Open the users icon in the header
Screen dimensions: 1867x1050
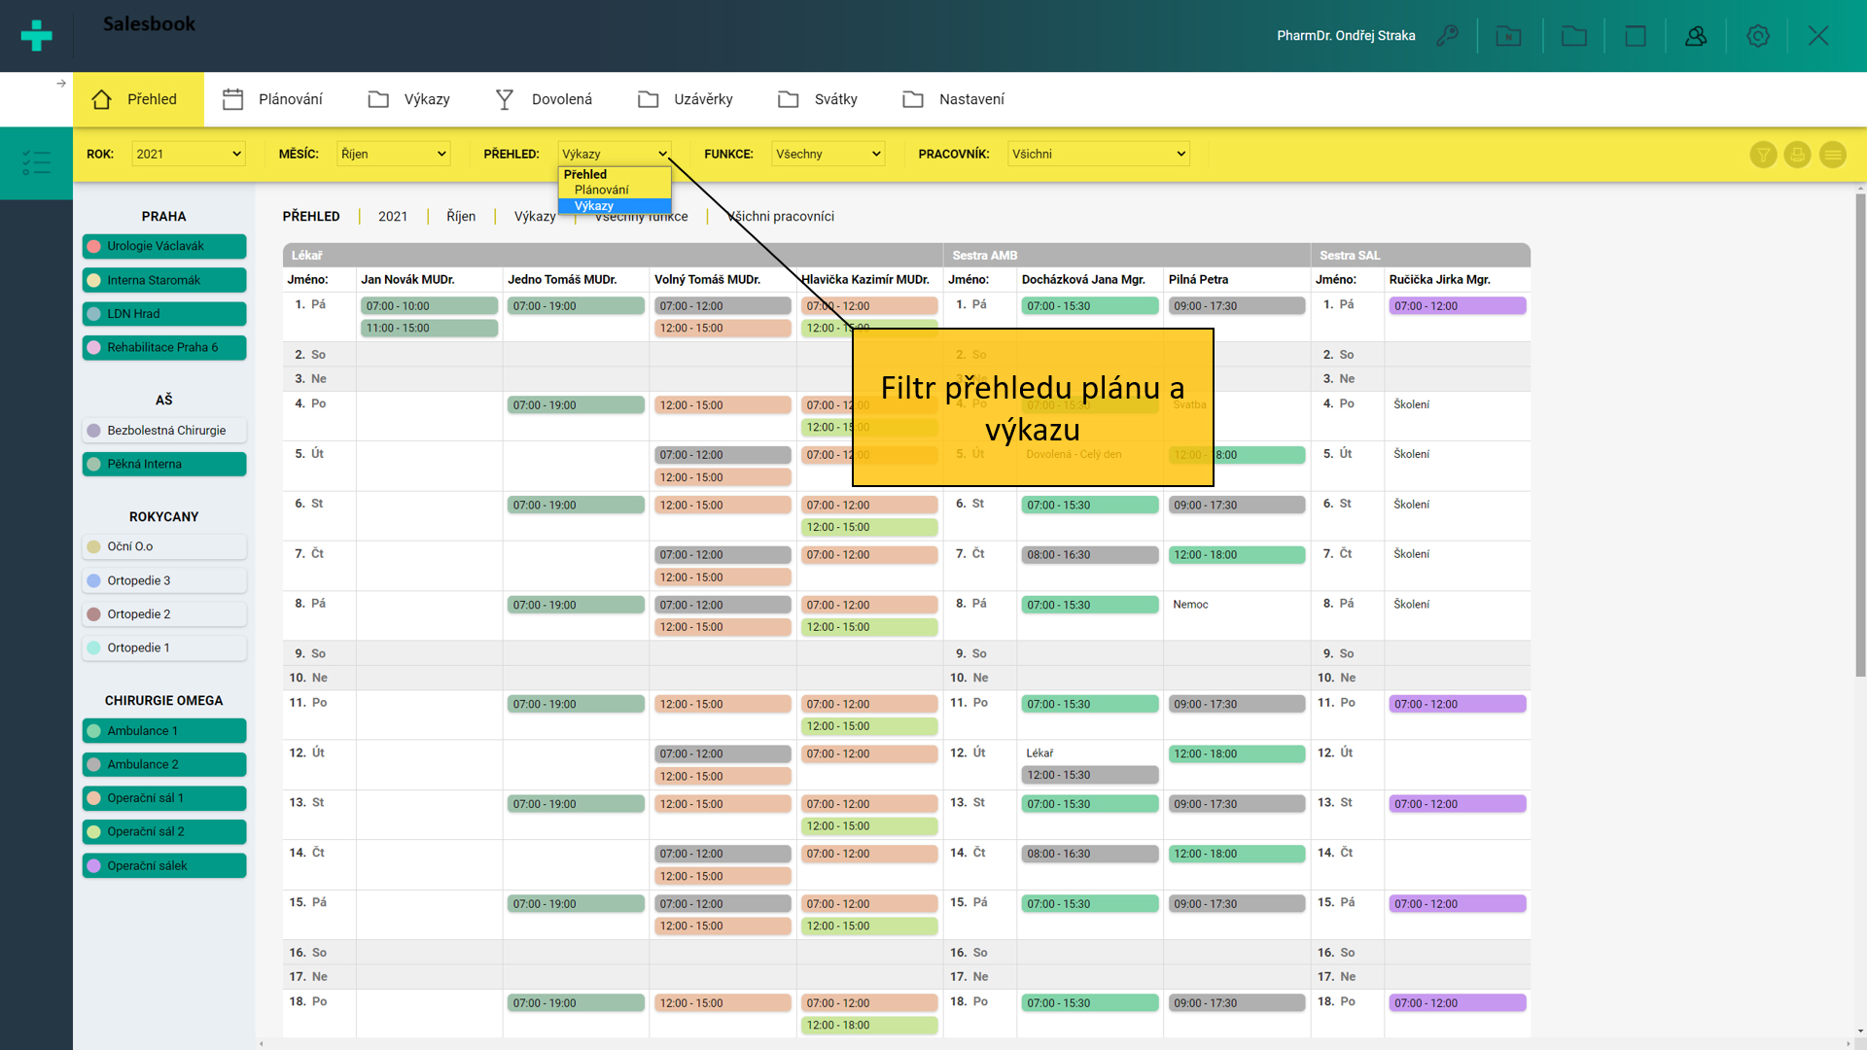(1696, 36)
